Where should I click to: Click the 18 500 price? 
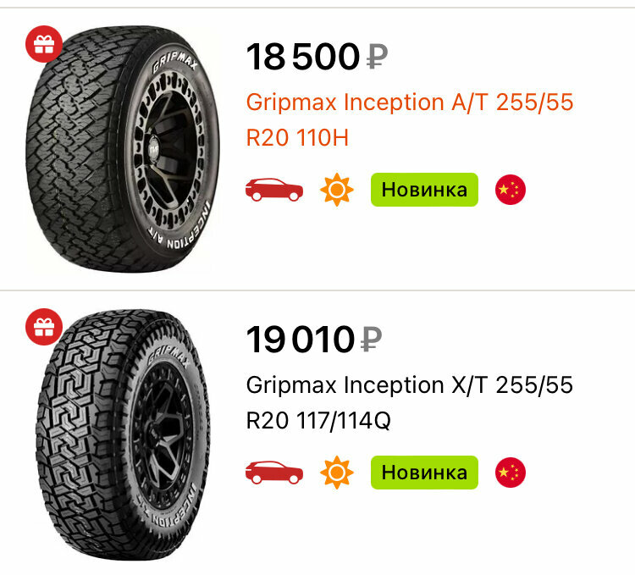coord(303,58)
